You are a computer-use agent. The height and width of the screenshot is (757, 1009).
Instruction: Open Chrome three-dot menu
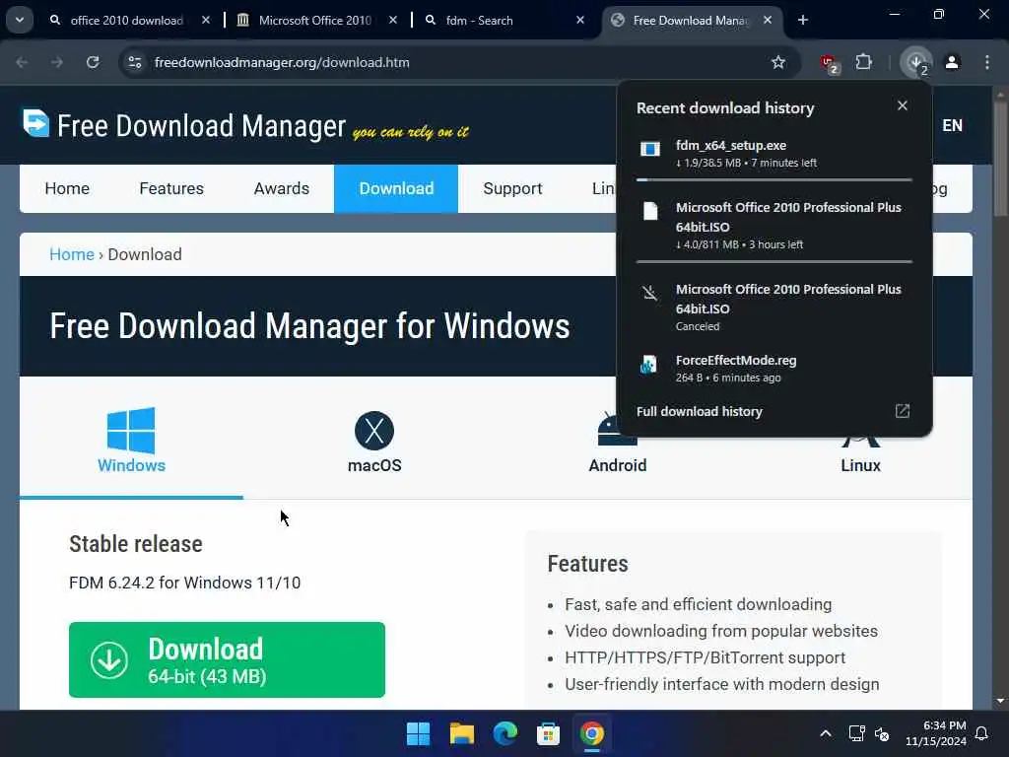tap(987, 62)
